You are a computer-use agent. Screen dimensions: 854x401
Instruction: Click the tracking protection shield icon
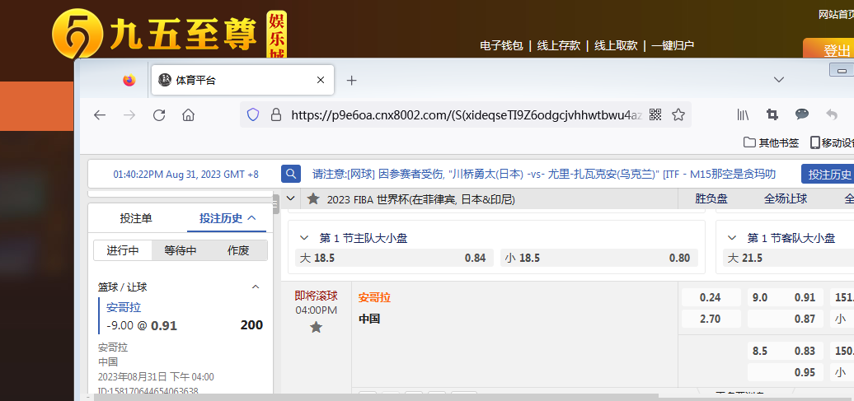pyautogui.click(x=253, y=114)
